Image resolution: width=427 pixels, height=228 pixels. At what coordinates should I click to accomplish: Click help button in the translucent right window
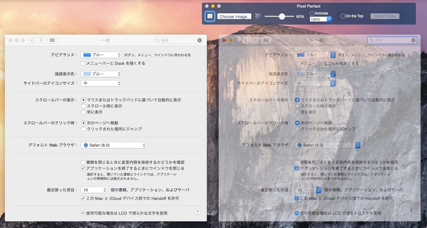click(411, 212)
